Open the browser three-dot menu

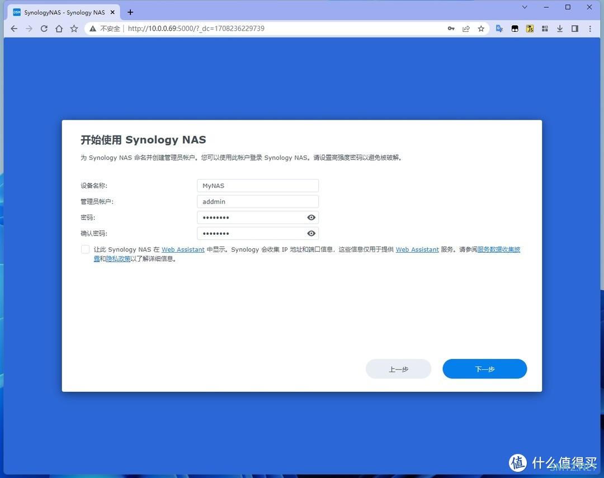(x=590, y=29)
